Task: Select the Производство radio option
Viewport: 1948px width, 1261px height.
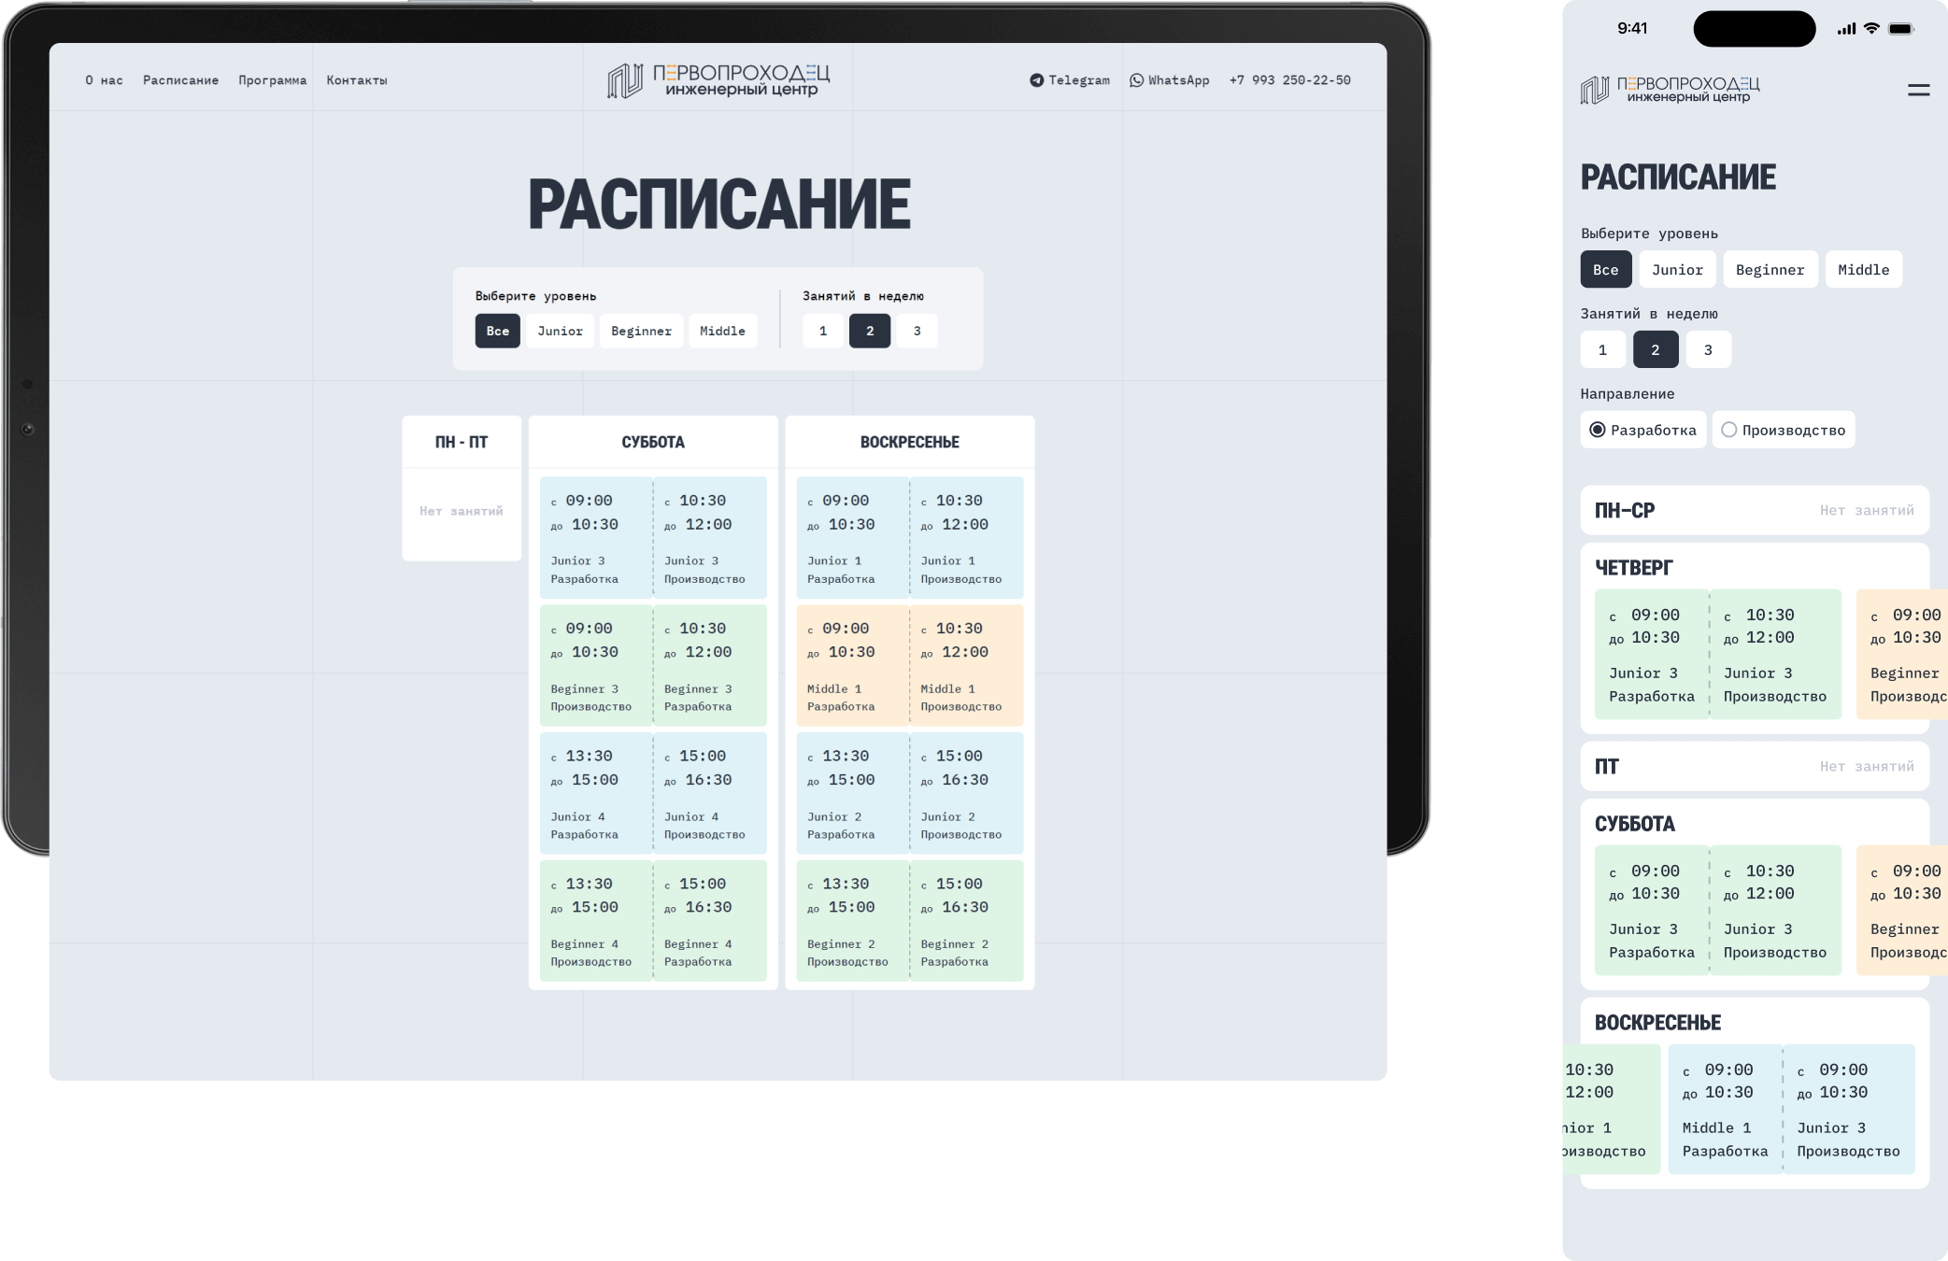Action: pyautogui.click(x=1729, y=430)
